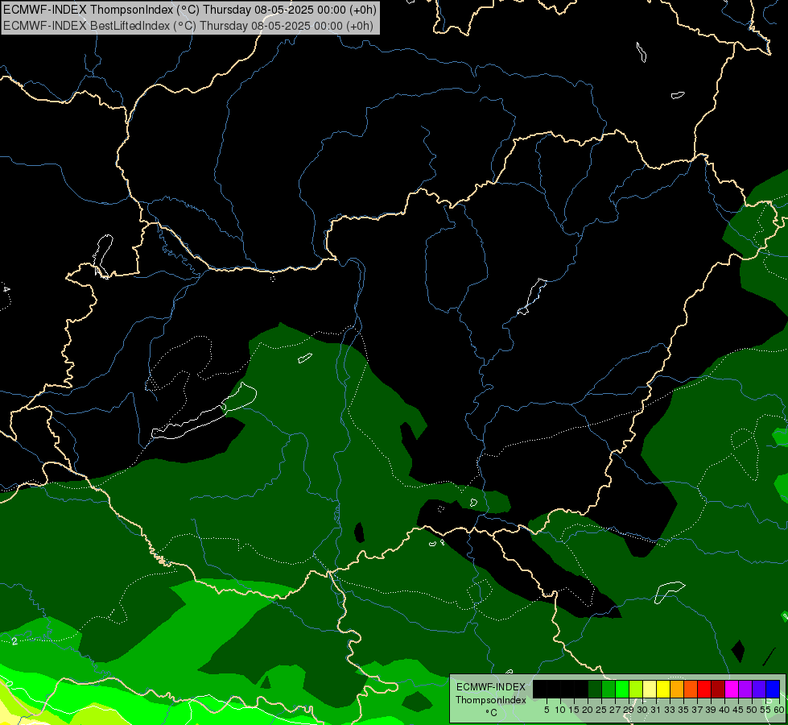788x725 pixels.
Task: Click legend tick value 37
Action: click(697, 710)
